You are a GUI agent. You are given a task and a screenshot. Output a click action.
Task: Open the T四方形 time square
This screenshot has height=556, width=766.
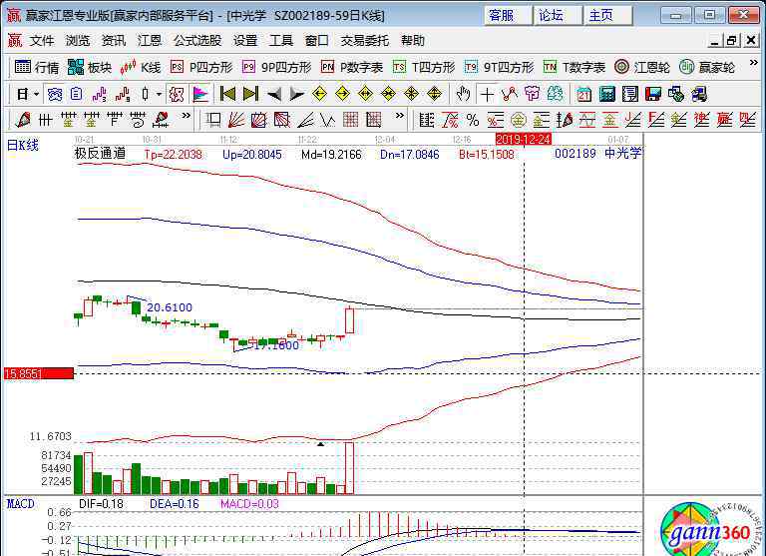[423, 67]
